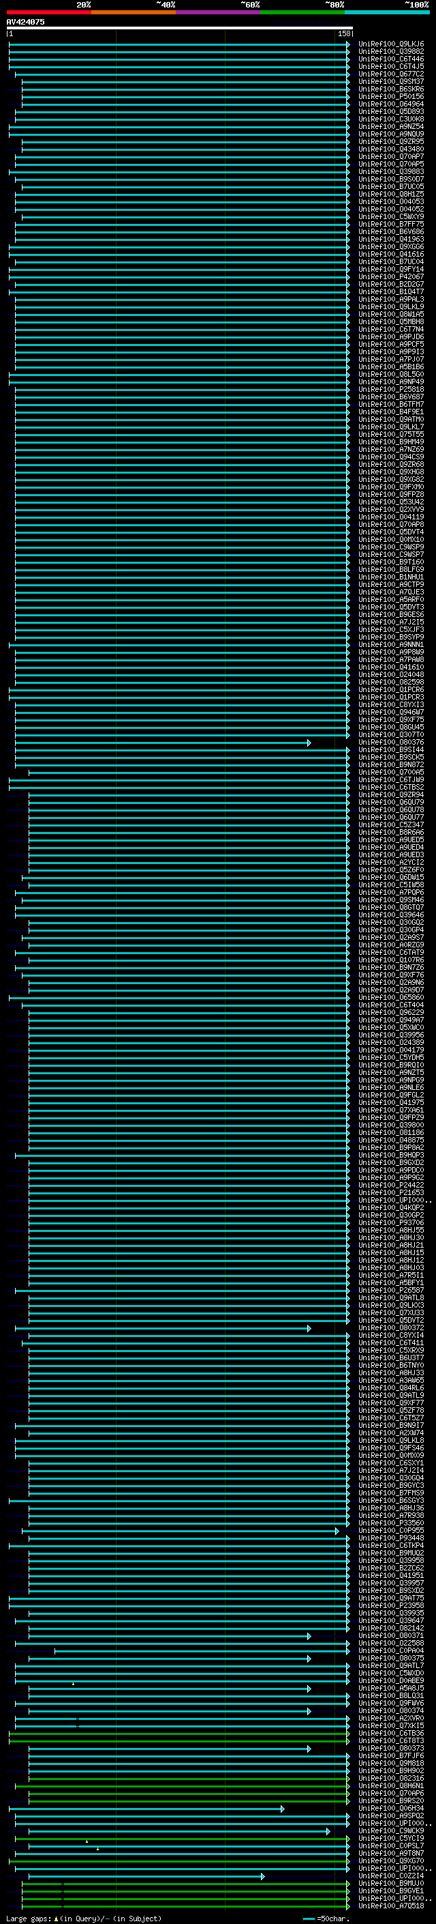
Task: Select hit UniRef100_C6TBS2
Action: [390, 786]
